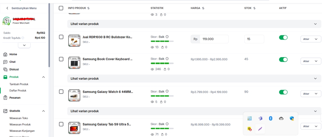Open Microsoft Teams tray icon
The width and height of the screenshot is (322, 137).
coord(260,118)
